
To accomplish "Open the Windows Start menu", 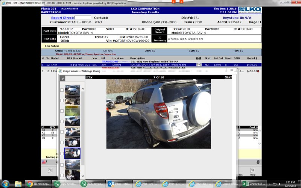I will click(x=6, y=184).
